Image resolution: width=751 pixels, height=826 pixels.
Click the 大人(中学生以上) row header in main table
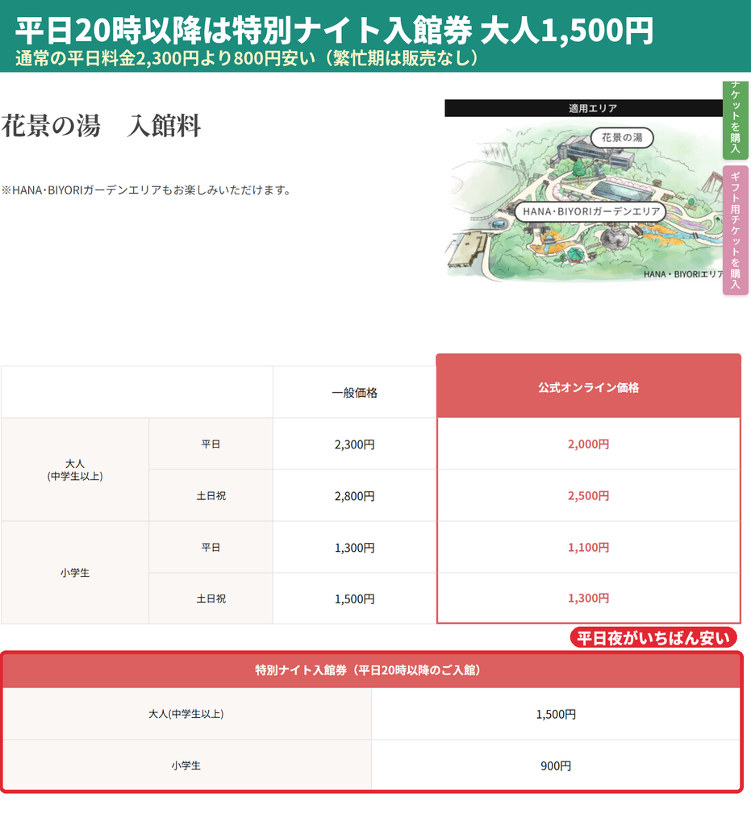pyautogui.click(x=75, y=469)
